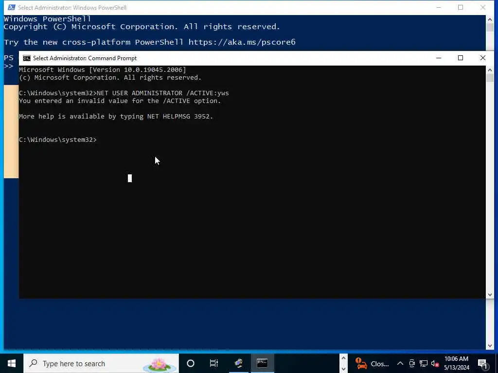498x373 pixels.
Task: Click 'You entered an invalid value' error line
Action: [120, 101]
